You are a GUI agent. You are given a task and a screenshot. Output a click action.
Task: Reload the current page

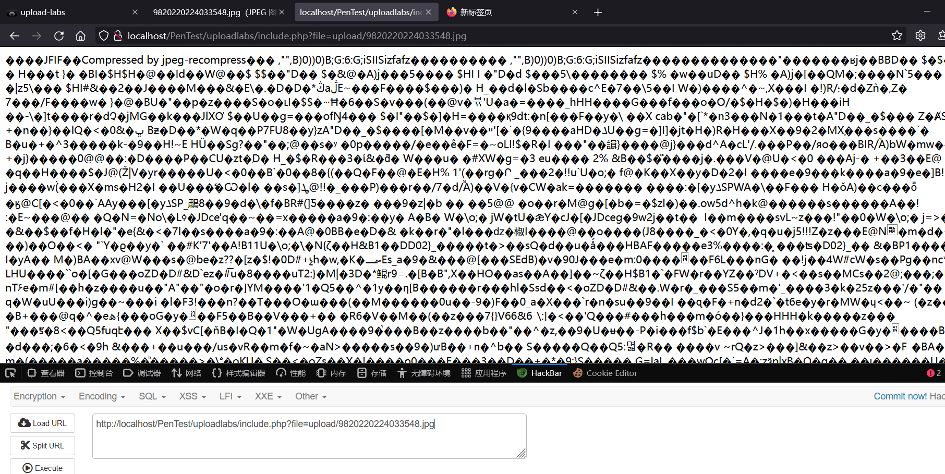click(59, 35)
